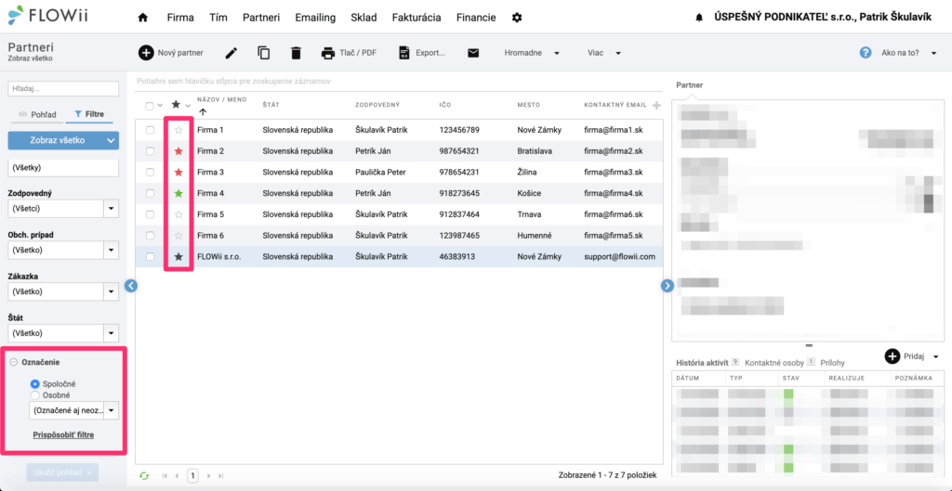
Task: Click the FLOWii logo
Action: pyautogui.click(x=48, y=17)
